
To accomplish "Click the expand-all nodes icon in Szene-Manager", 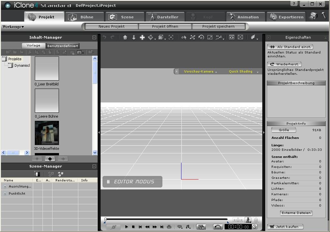I will point(61,174).
